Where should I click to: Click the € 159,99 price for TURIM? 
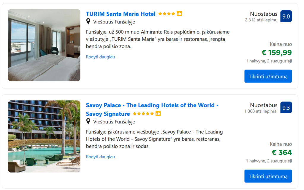point(277,53)
